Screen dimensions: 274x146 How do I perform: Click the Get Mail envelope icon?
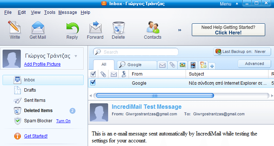pyautogui.click(x=38, y=27)
